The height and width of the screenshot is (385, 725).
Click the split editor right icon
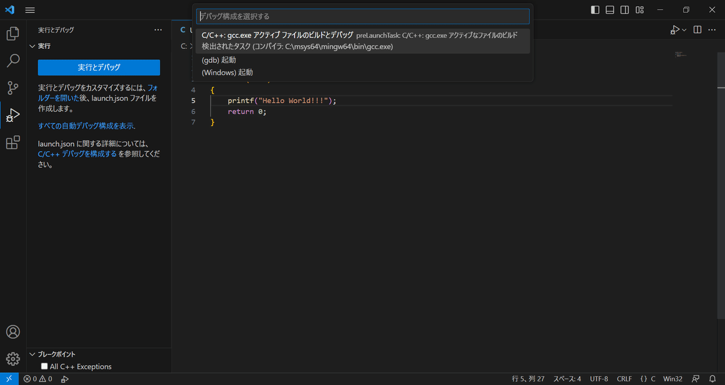(697, 30)
